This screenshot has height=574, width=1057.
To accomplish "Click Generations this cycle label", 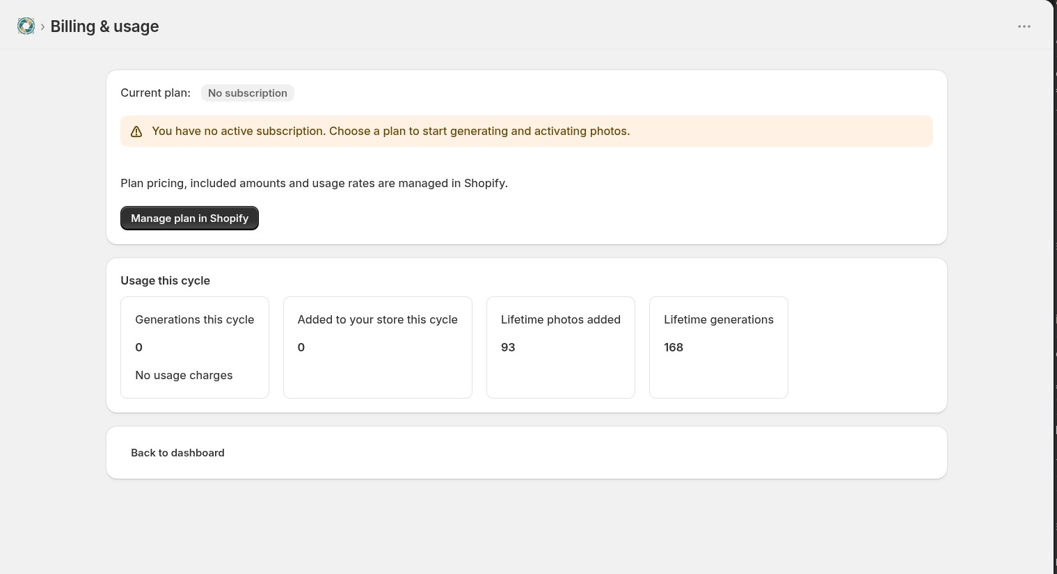I will [x=195, y=320].
